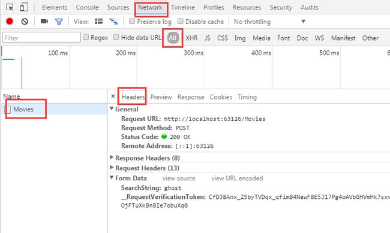The width and height of the screenshot is (390, 233).
Task: Tick the Regex filter checkbox
Action: coord(86,37)
